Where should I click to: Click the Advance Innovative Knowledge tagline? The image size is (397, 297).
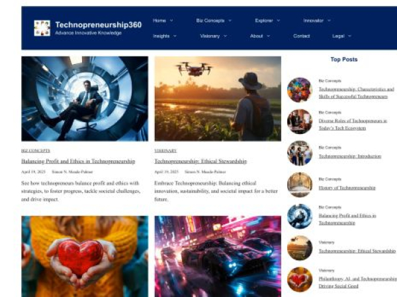click(89, 33)
